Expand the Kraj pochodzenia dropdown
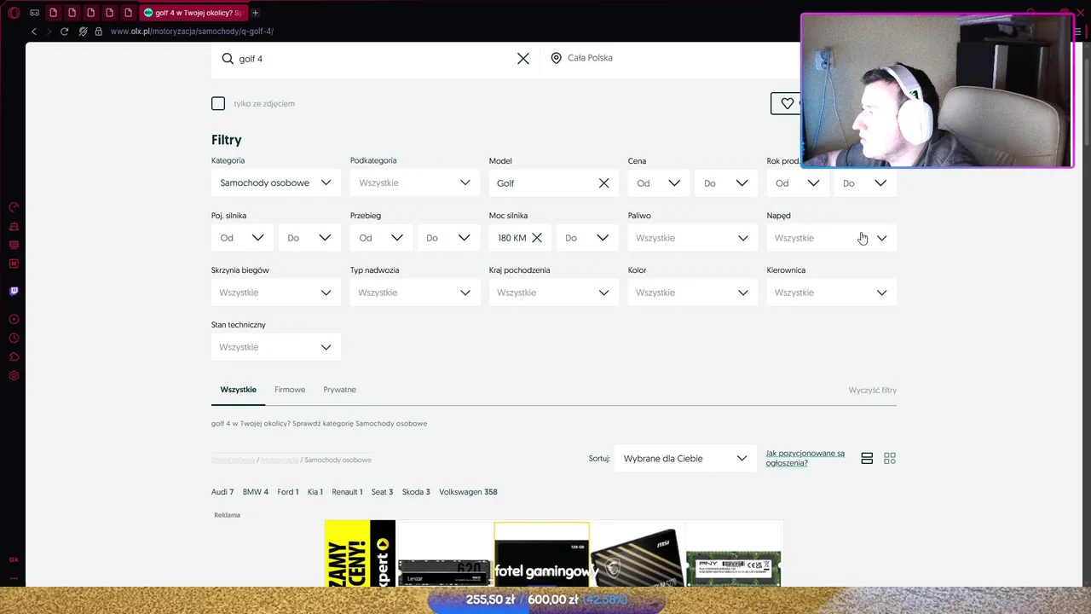The image size is (1091, 614). pyautogui.click(x=554, y=292)
